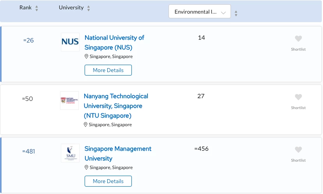Viewport: 323px width, 194px height.
Task: Click the location pin for Singapore Management University
Action: click(86, 168)
